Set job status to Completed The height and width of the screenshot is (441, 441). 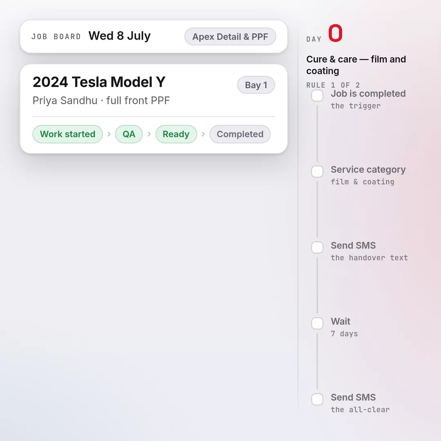[240, 134]
